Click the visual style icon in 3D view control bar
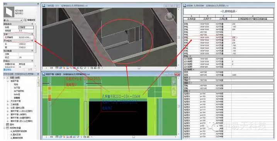This screenshot has width=277, height=141. [x=60, y=68]
